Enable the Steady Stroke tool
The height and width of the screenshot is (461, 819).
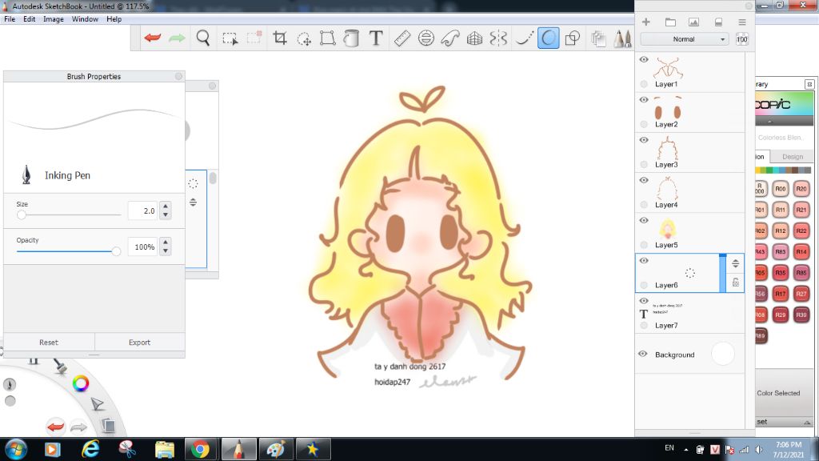click(524, 38)
